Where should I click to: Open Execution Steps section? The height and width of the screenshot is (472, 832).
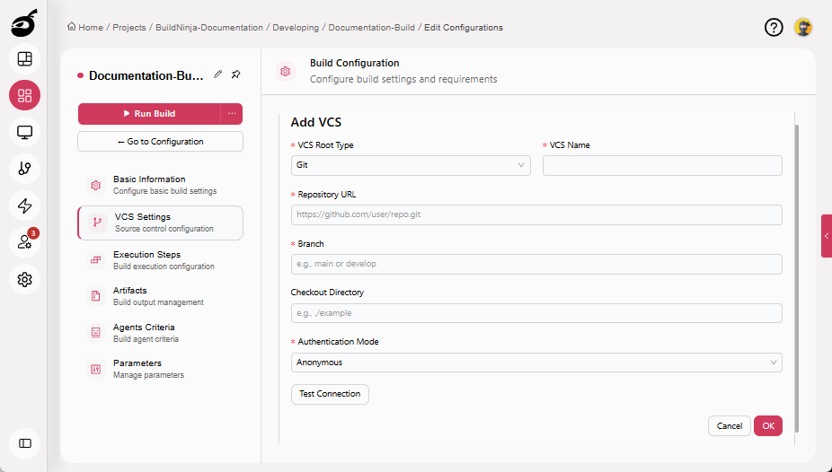tap(160, 260)
